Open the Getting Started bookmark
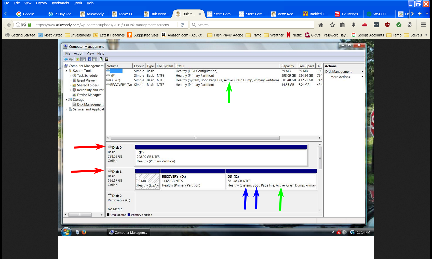 point(20,35)
